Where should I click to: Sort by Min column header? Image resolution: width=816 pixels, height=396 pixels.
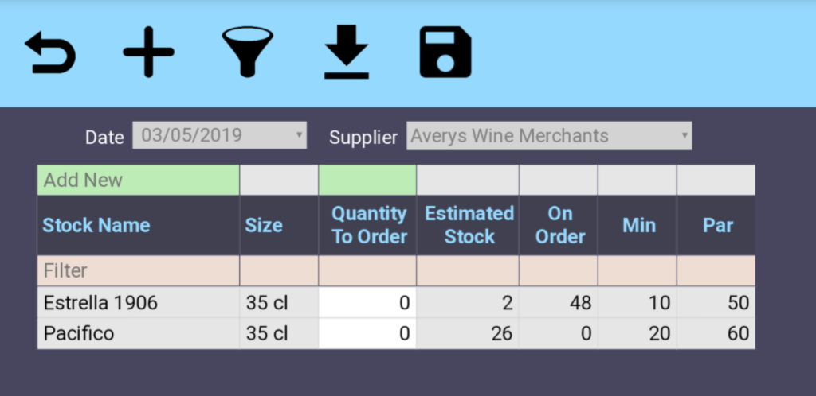(x=639, y=226)
